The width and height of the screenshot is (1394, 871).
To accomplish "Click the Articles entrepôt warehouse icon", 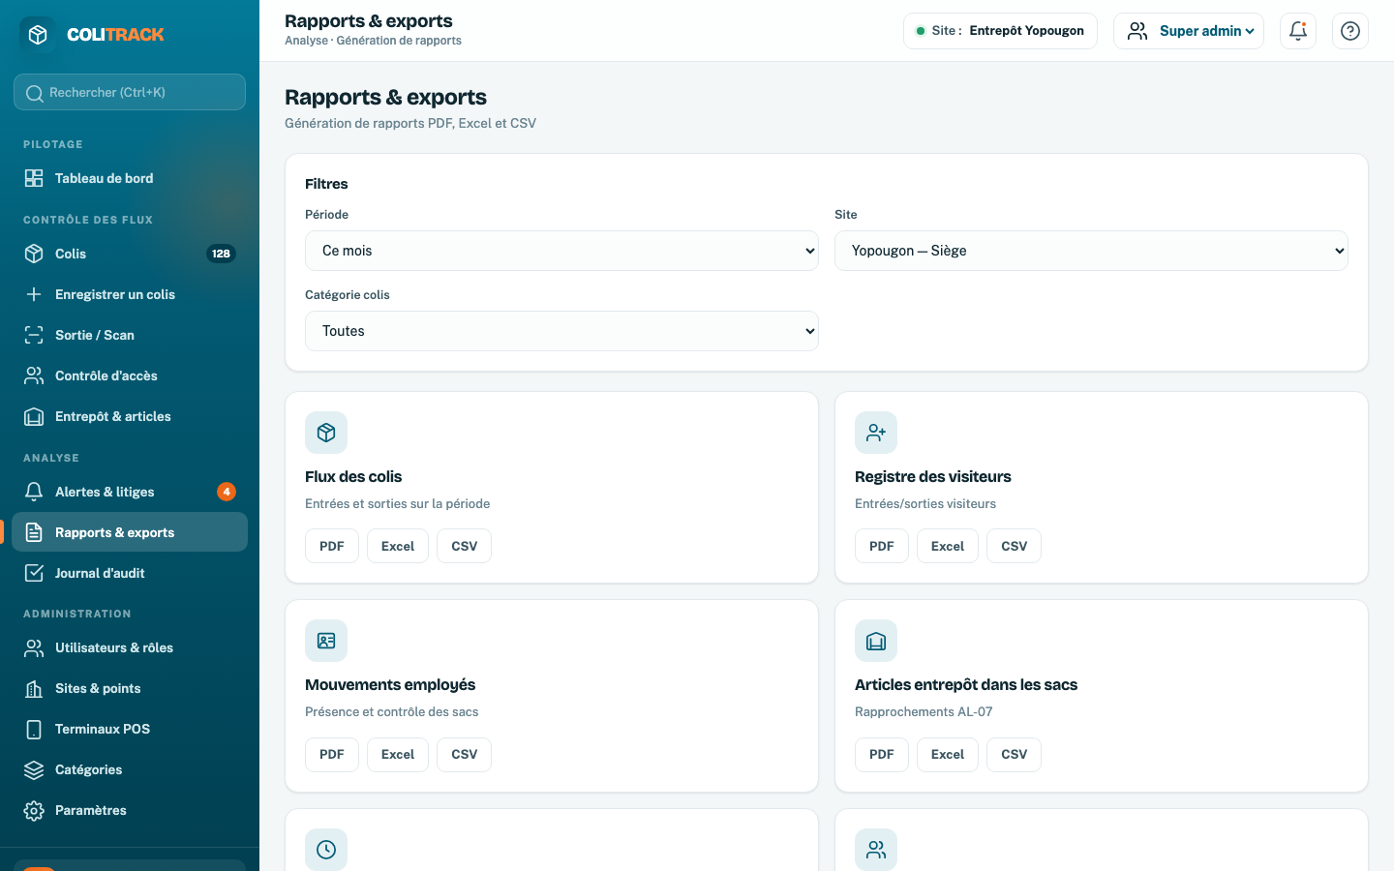I will pyautogui.click(x=876, y=641).
